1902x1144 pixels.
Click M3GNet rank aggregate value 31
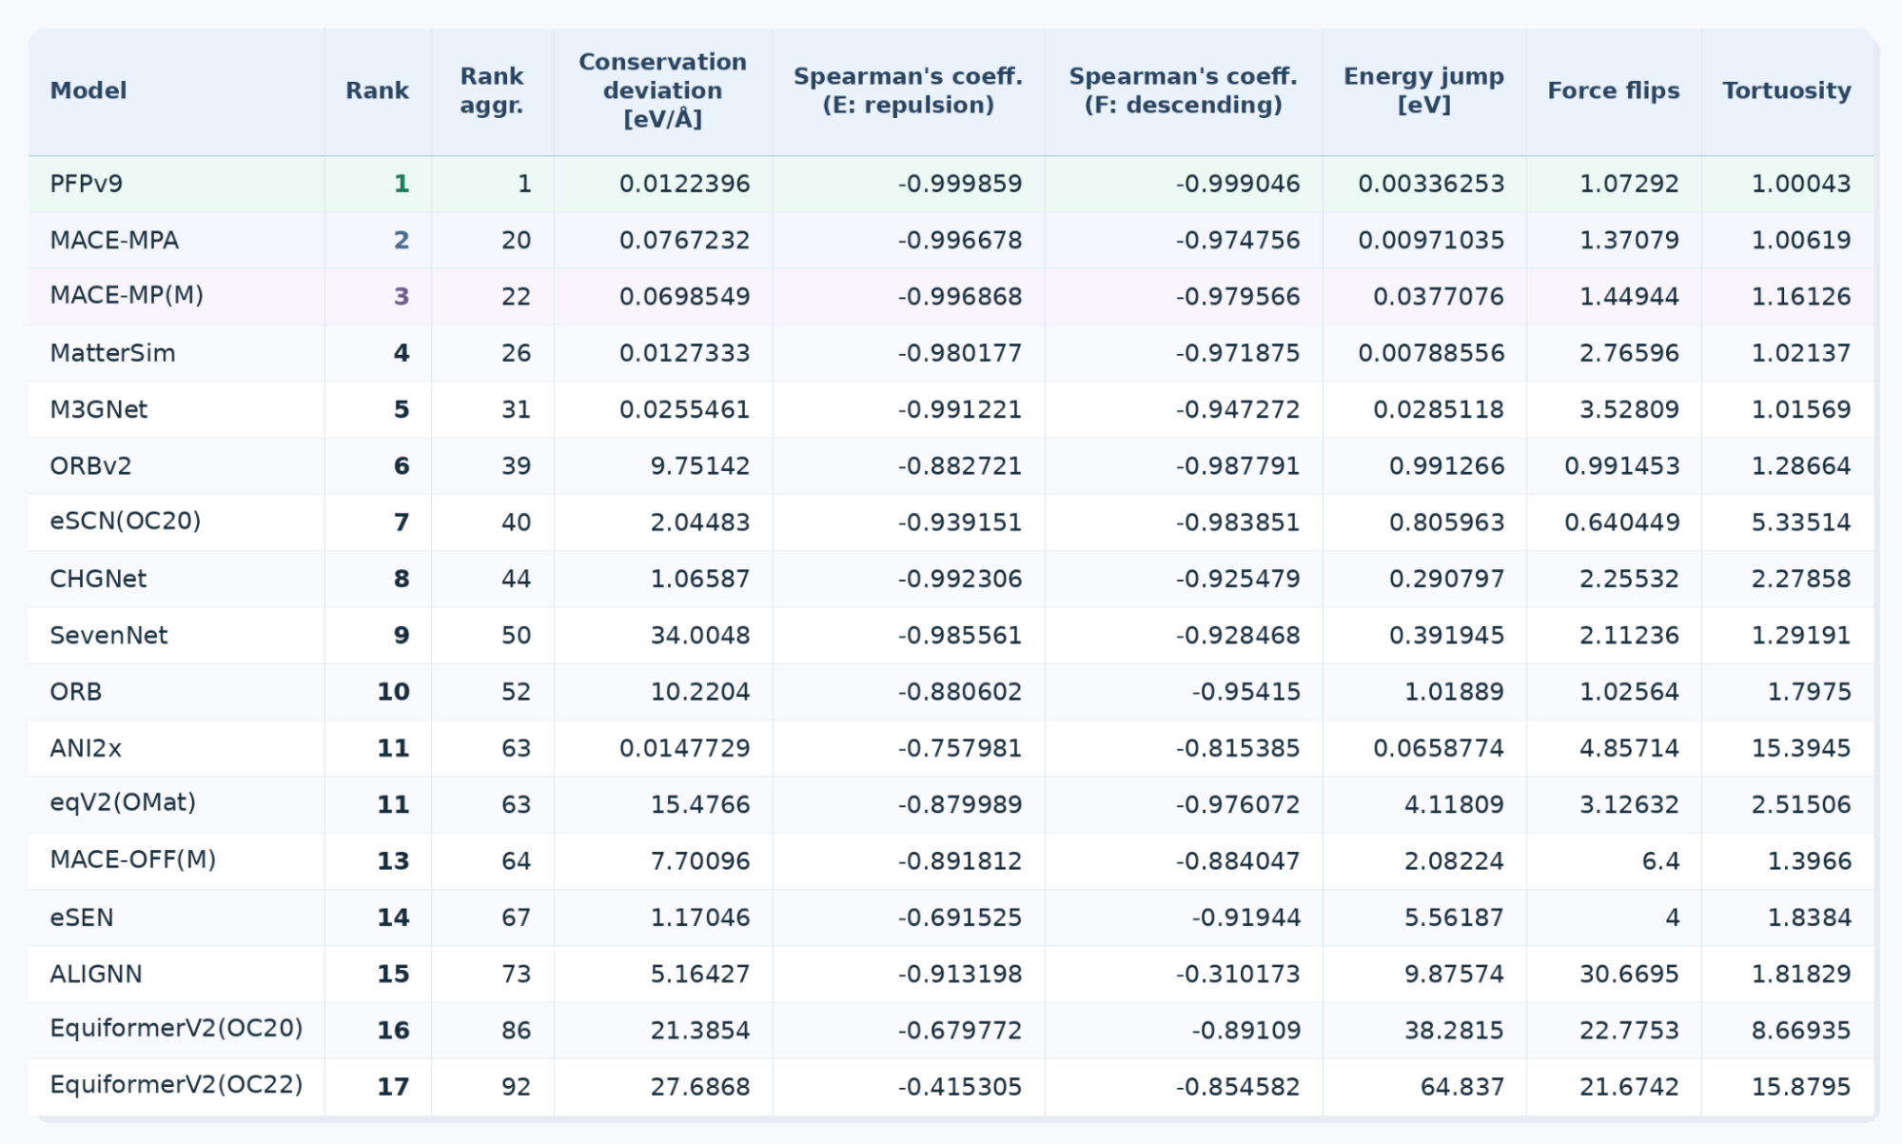pyautogui.click(x=516, y=409)
